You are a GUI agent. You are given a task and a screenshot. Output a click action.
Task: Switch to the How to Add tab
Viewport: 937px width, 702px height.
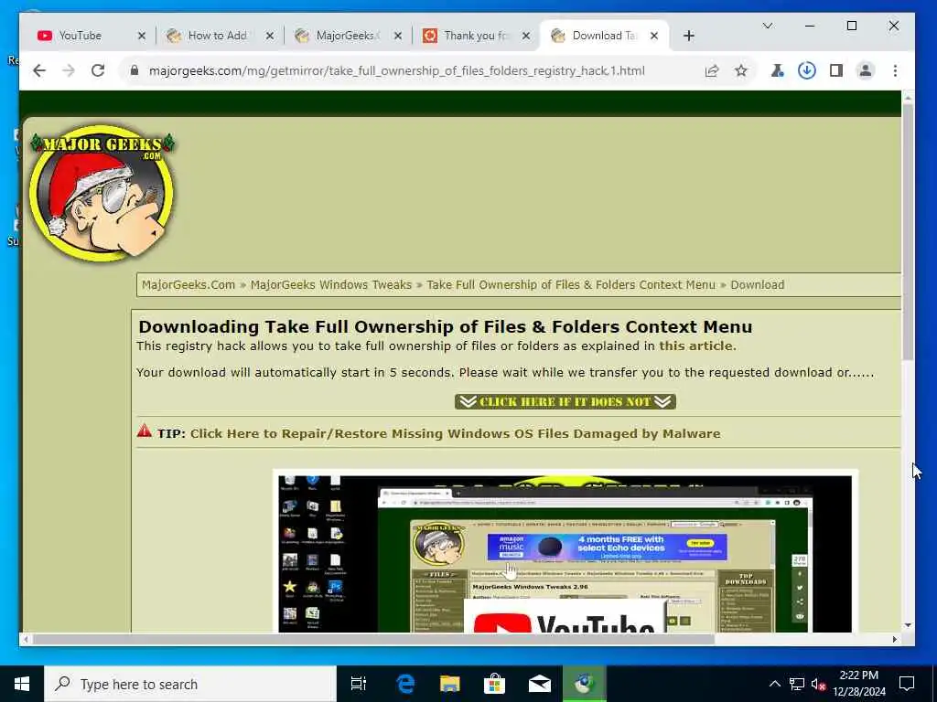point(218,36)
